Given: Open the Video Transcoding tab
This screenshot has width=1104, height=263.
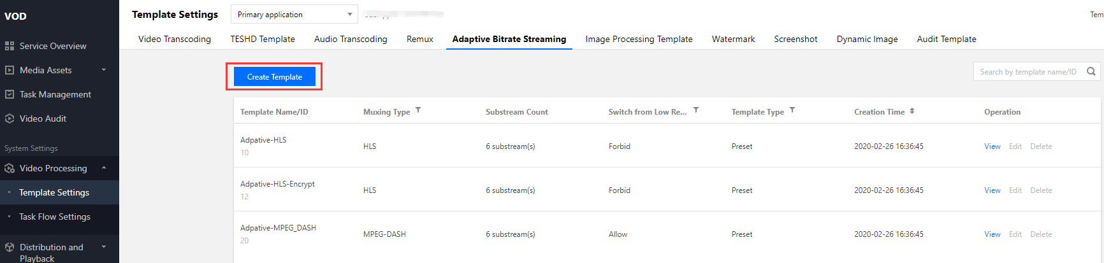Looking at the screenshot, I should pos(175,39).
